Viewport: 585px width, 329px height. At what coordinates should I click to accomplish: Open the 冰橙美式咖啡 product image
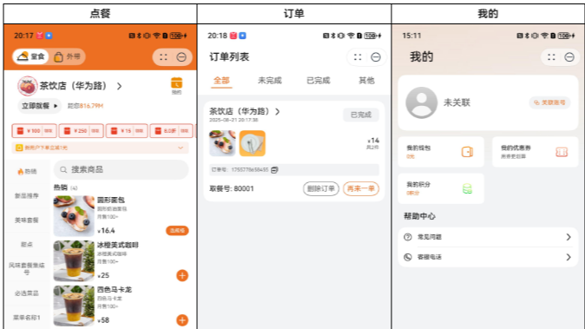pos(74,260)
